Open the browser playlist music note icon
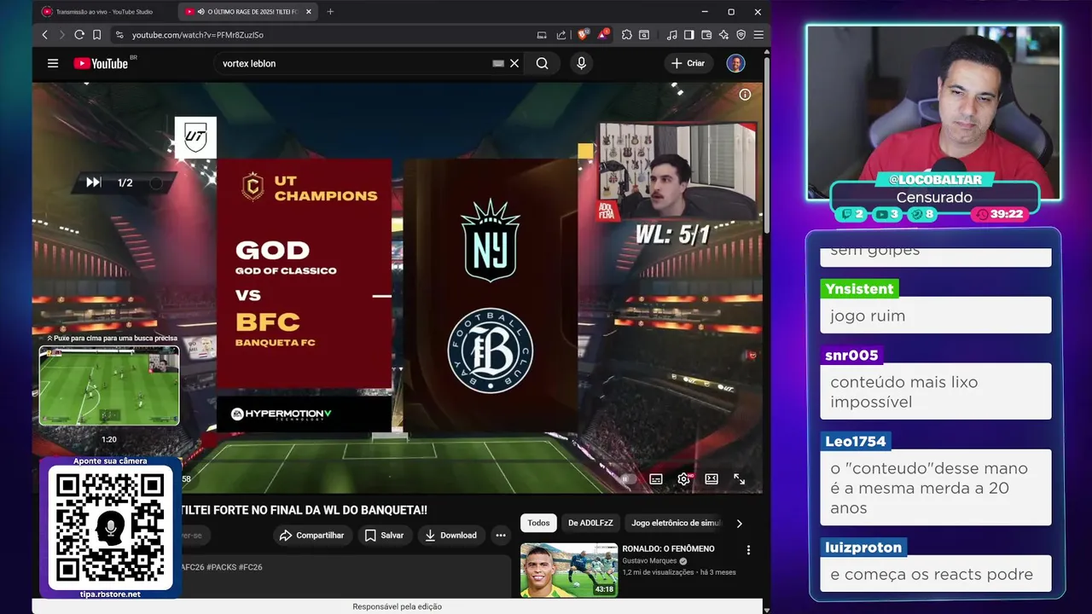The width and height of the screenshot is (1092, 614). (672, 35)
